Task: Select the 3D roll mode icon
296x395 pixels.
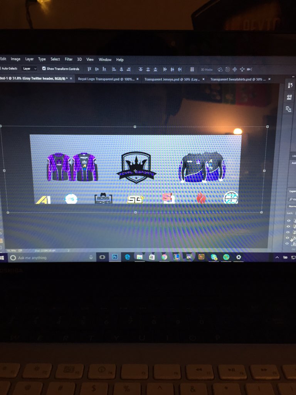Action: pyautogui.click(x=227, y=69)
